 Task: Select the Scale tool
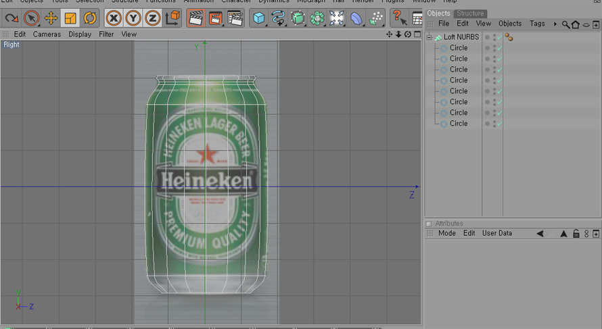(x=70, y=18)
